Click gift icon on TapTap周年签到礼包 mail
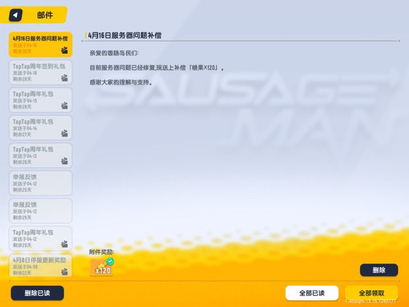The height and width of the screenshot is (307, 409). coord(65,78)
